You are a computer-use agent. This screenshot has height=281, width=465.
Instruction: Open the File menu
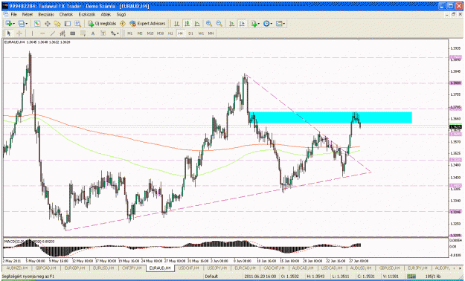coord(14,14)
